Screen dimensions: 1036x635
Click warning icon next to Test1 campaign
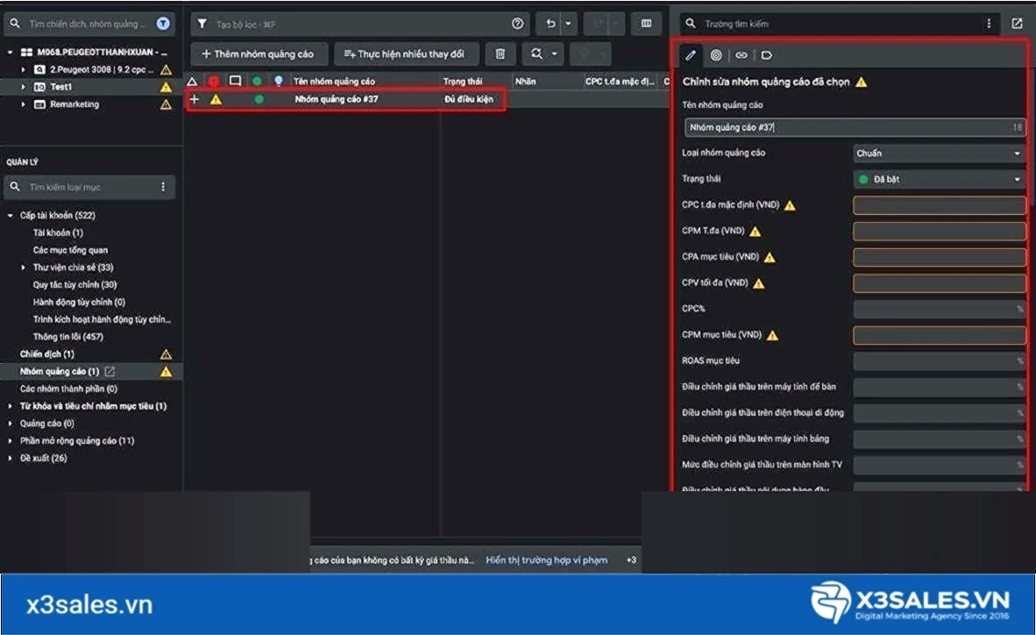(x=166, y=88)
